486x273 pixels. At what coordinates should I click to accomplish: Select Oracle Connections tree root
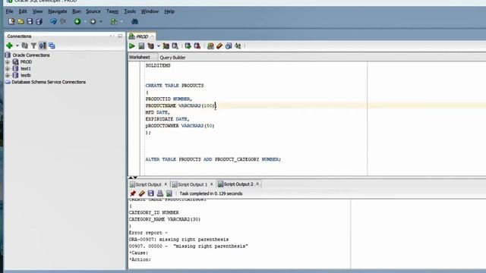click(x=31, y=55)
